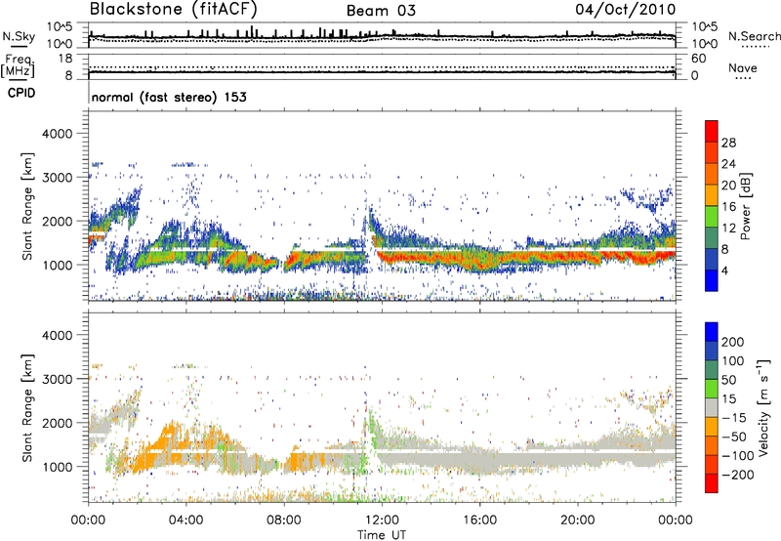Select the "normal (fast stereo) 153" text

coord(169,97)
